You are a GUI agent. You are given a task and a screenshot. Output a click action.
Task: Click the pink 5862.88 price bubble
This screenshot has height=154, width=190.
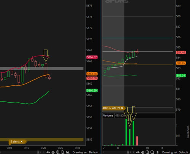coord(92,78)
